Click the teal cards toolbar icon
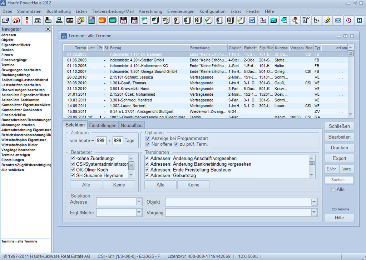Viewport: 366px width, 260px height. point(113,20)
